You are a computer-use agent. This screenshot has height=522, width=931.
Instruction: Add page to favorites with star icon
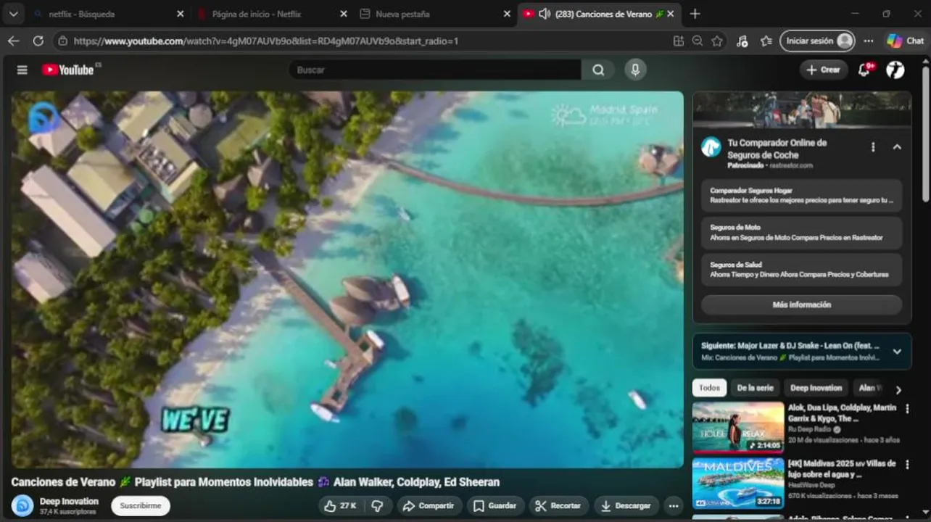(x=717, y=41)
